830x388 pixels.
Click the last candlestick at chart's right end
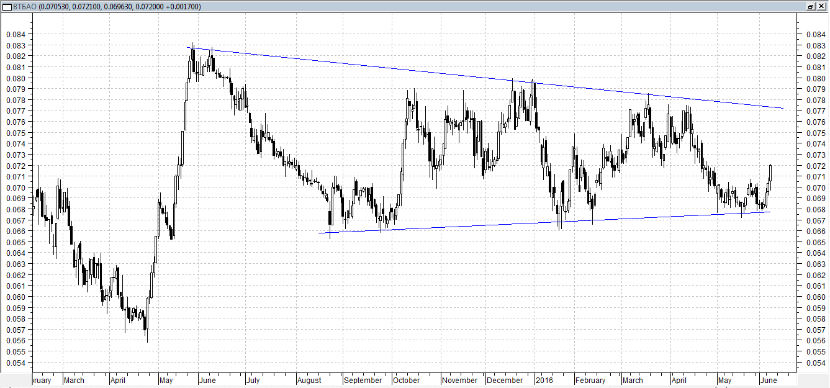point(770,173)
